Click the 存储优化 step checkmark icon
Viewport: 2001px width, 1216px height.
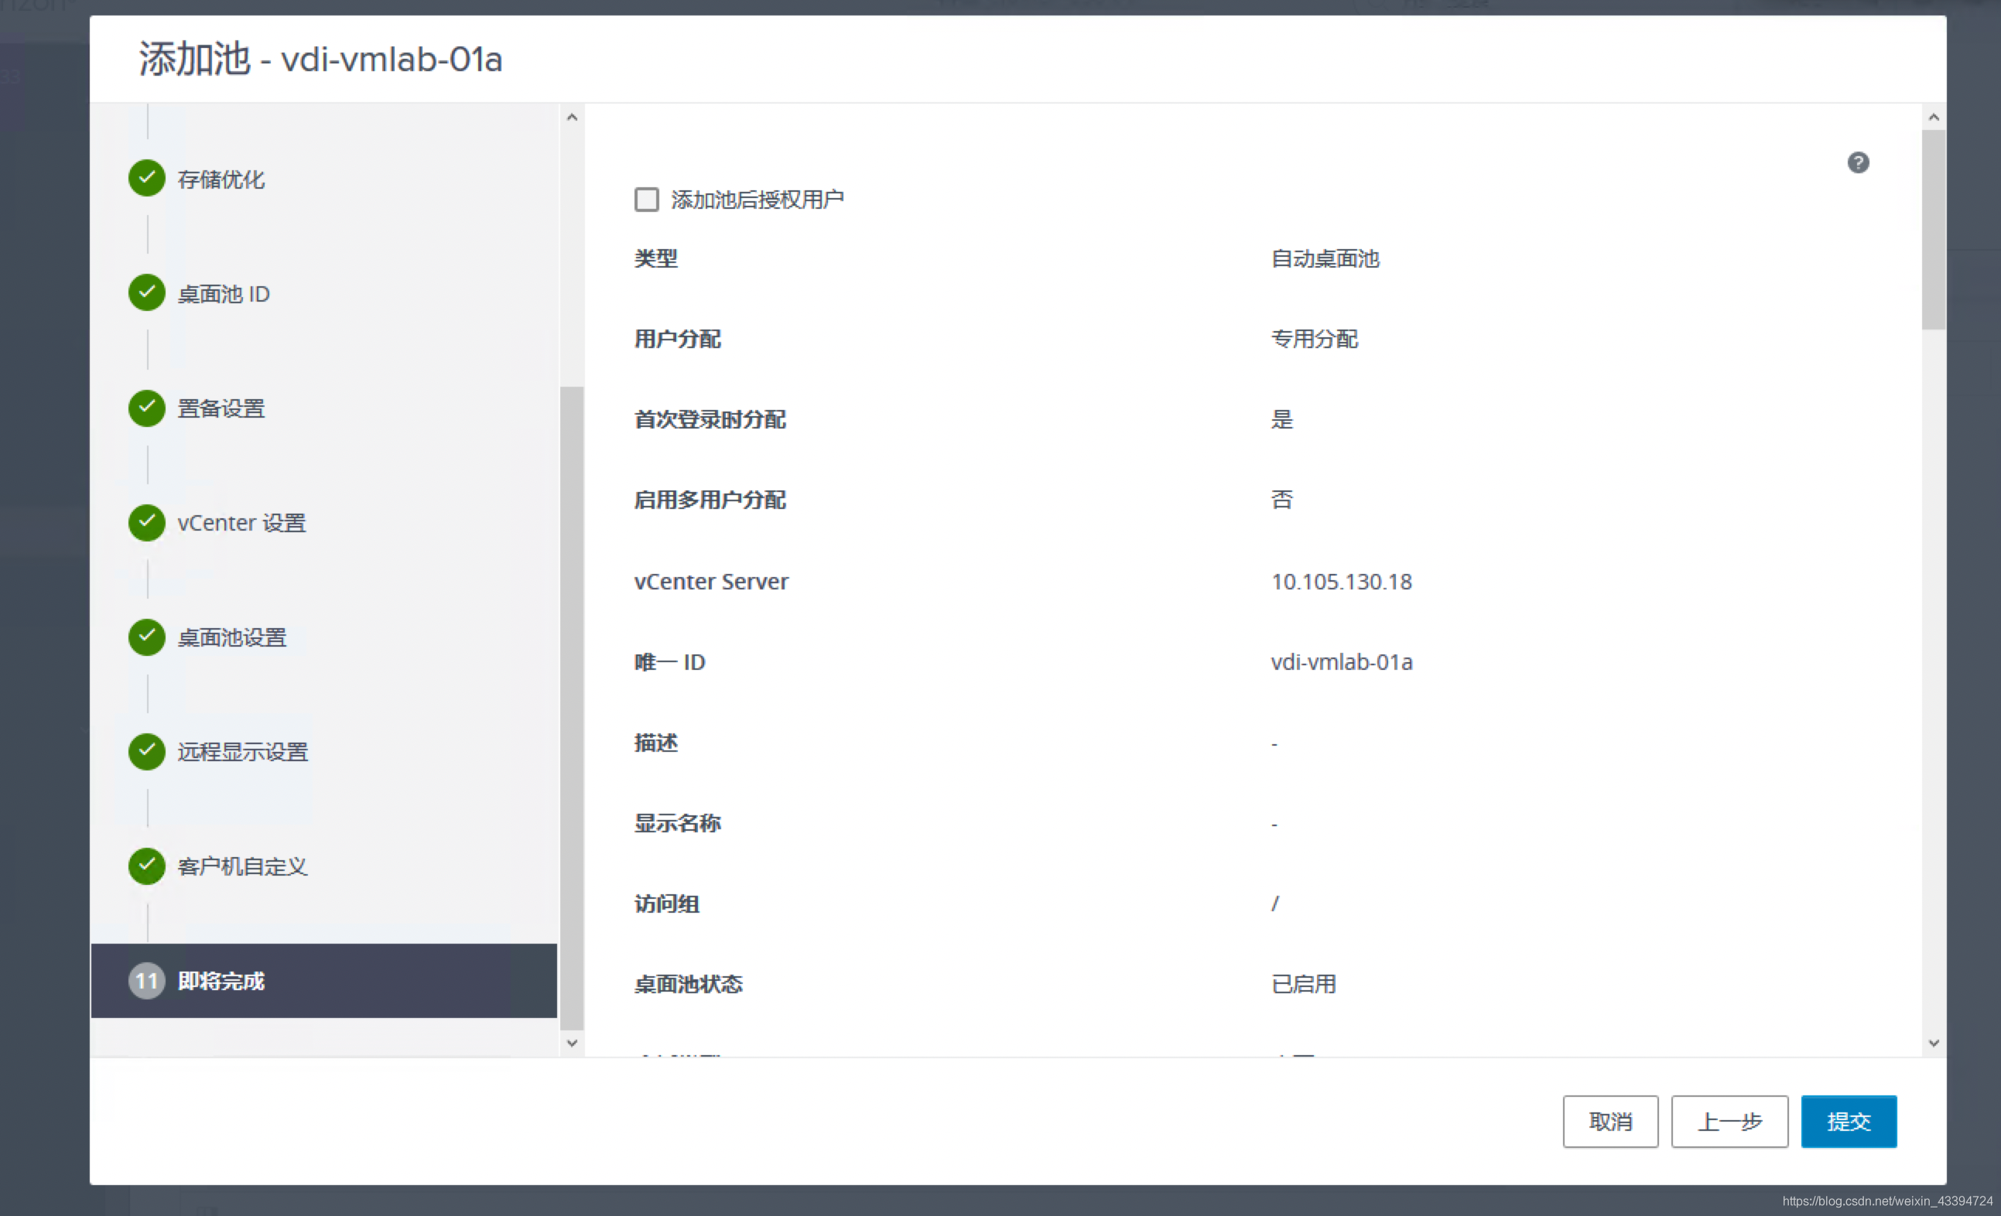click(146, 179)
